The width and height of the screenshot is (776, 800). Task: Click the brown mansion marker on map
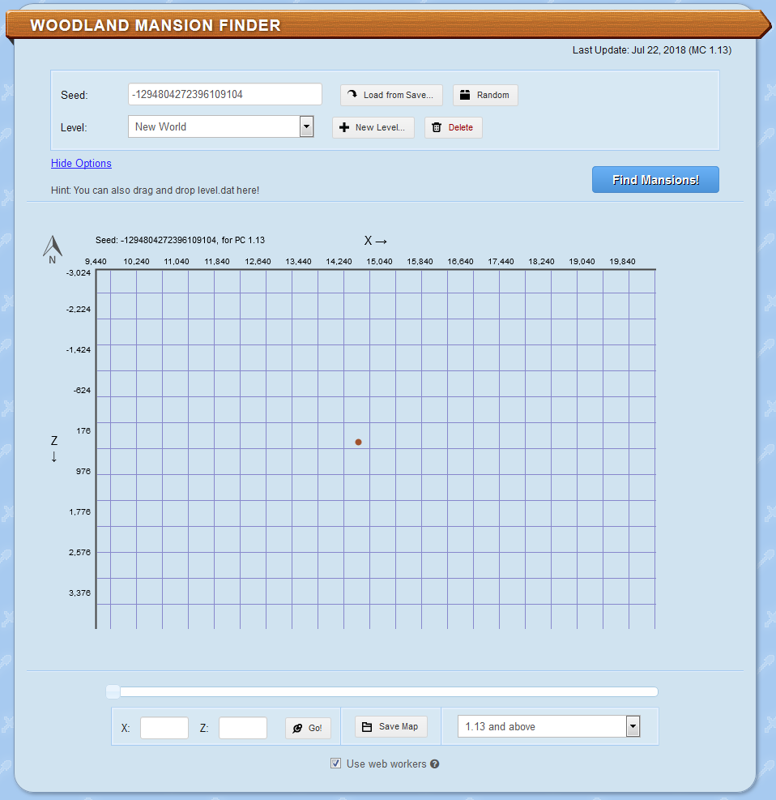coord(358,443)
